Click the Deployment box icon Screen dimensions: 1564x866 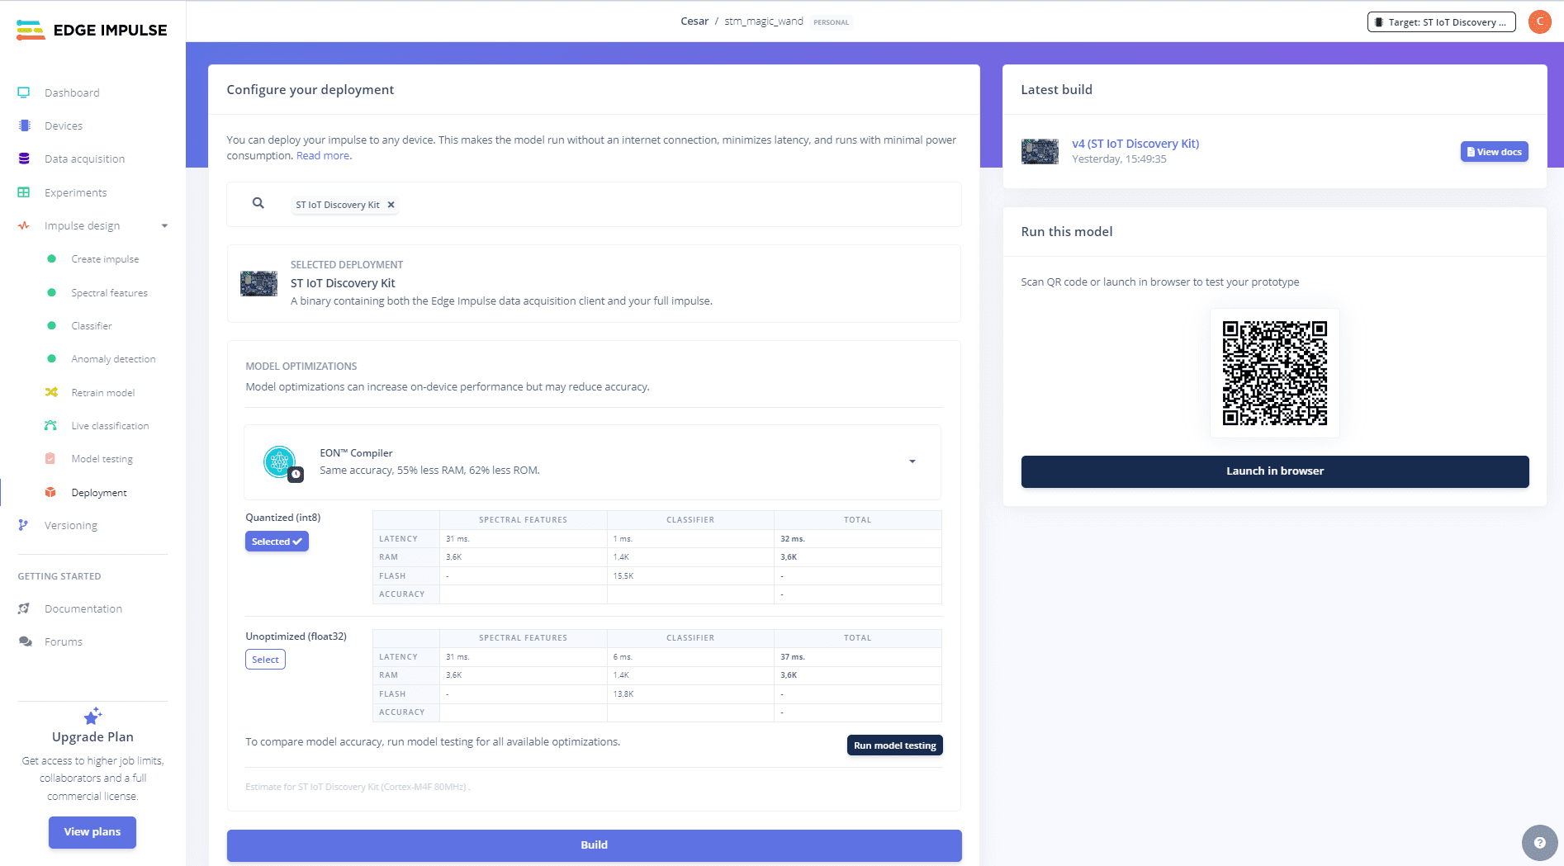(50, 492)
